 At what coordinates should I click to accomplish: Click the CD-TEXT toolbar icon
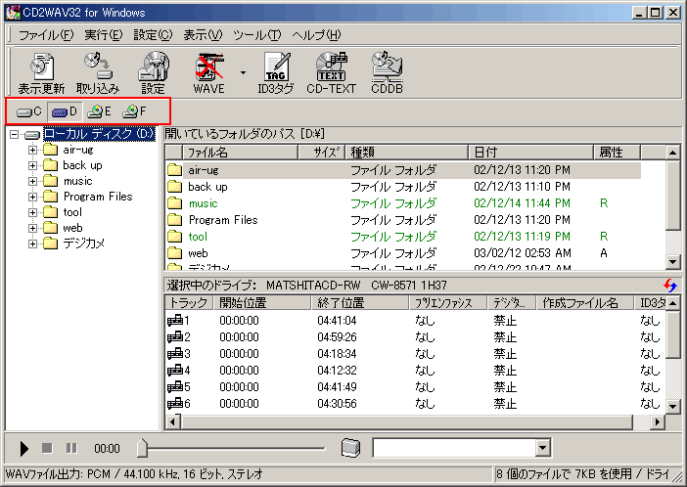click(332, 72)
